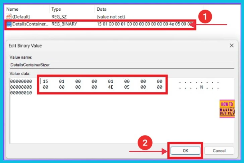Click the 'Value data:' label
Viewport: 244px width, 163px height.
pyautogui.click(x=20, y=74)
